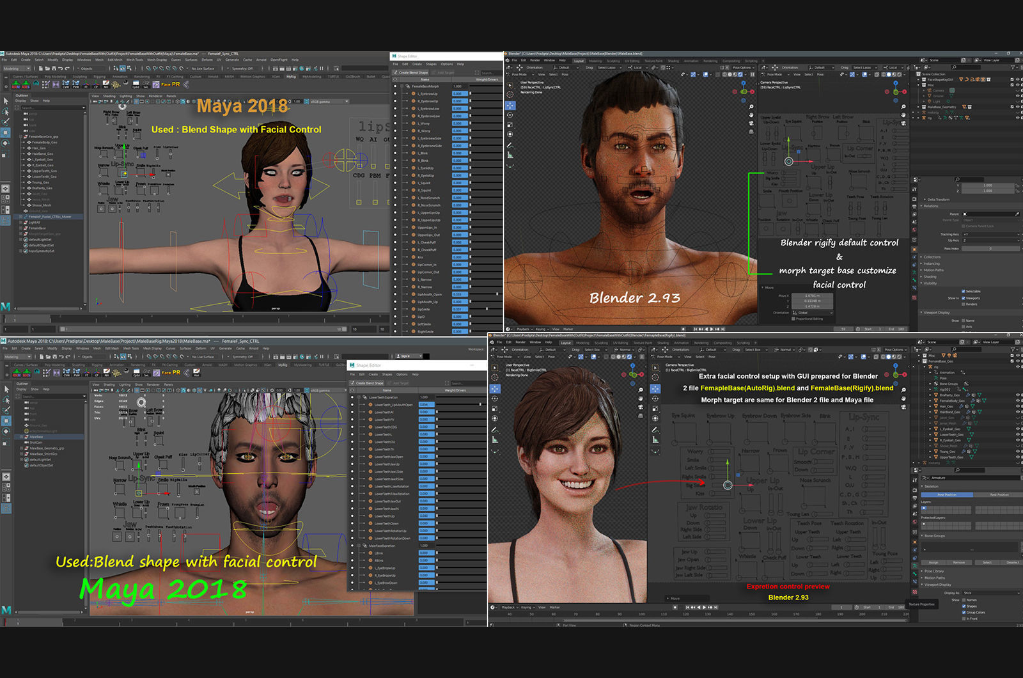Click the Outliner search field in FemaleBase Maya

tap(53, 108)
